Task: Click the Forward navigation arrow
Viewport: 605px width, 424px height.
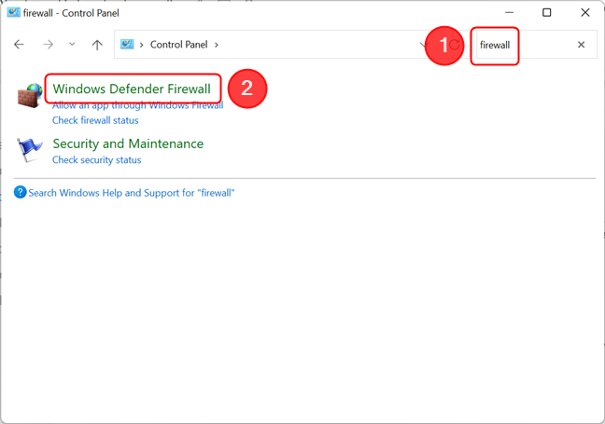Action: click(x=48, y=45)
